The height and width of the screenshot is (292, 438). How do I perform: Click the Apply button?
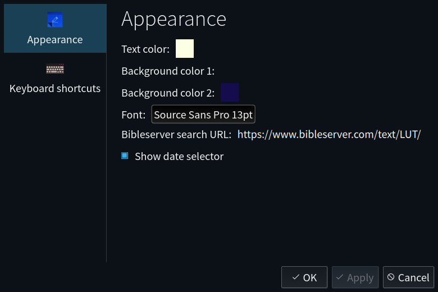coord(355,277)
